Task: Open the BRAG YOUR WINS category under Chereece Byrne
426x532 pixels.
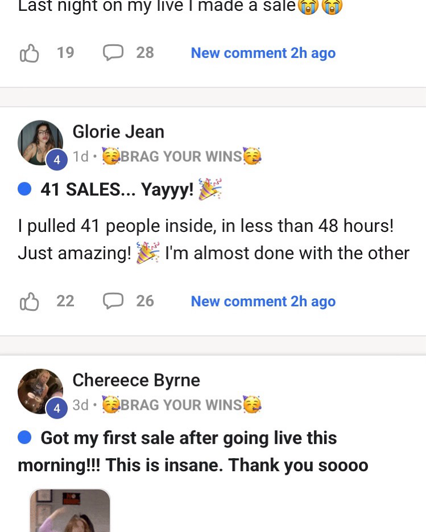Action: pos(181,405)
